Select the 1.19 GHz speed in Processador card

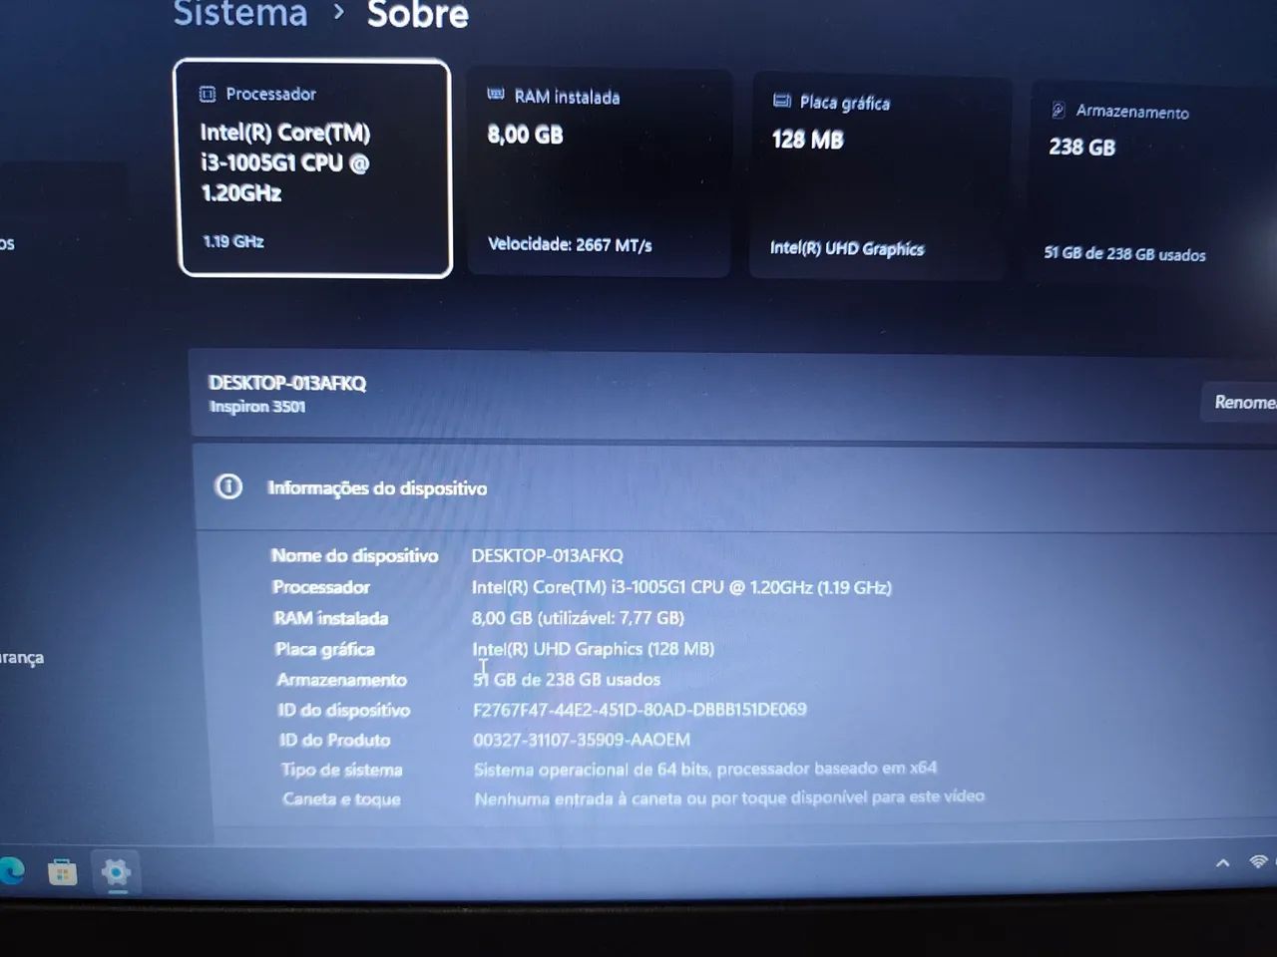point(233,241)
